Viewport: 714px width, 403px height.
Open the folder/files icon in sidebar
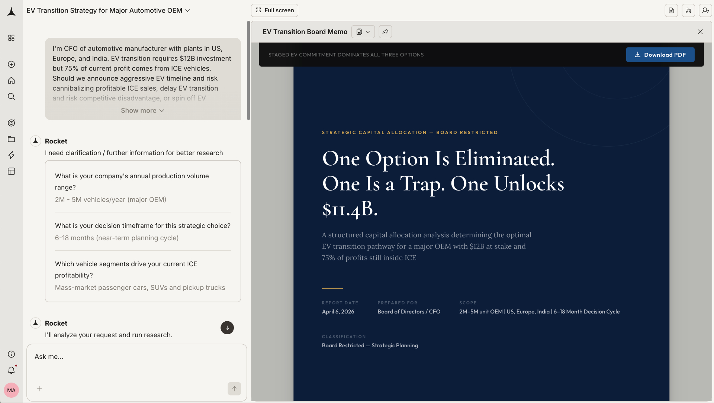point(11,139)
